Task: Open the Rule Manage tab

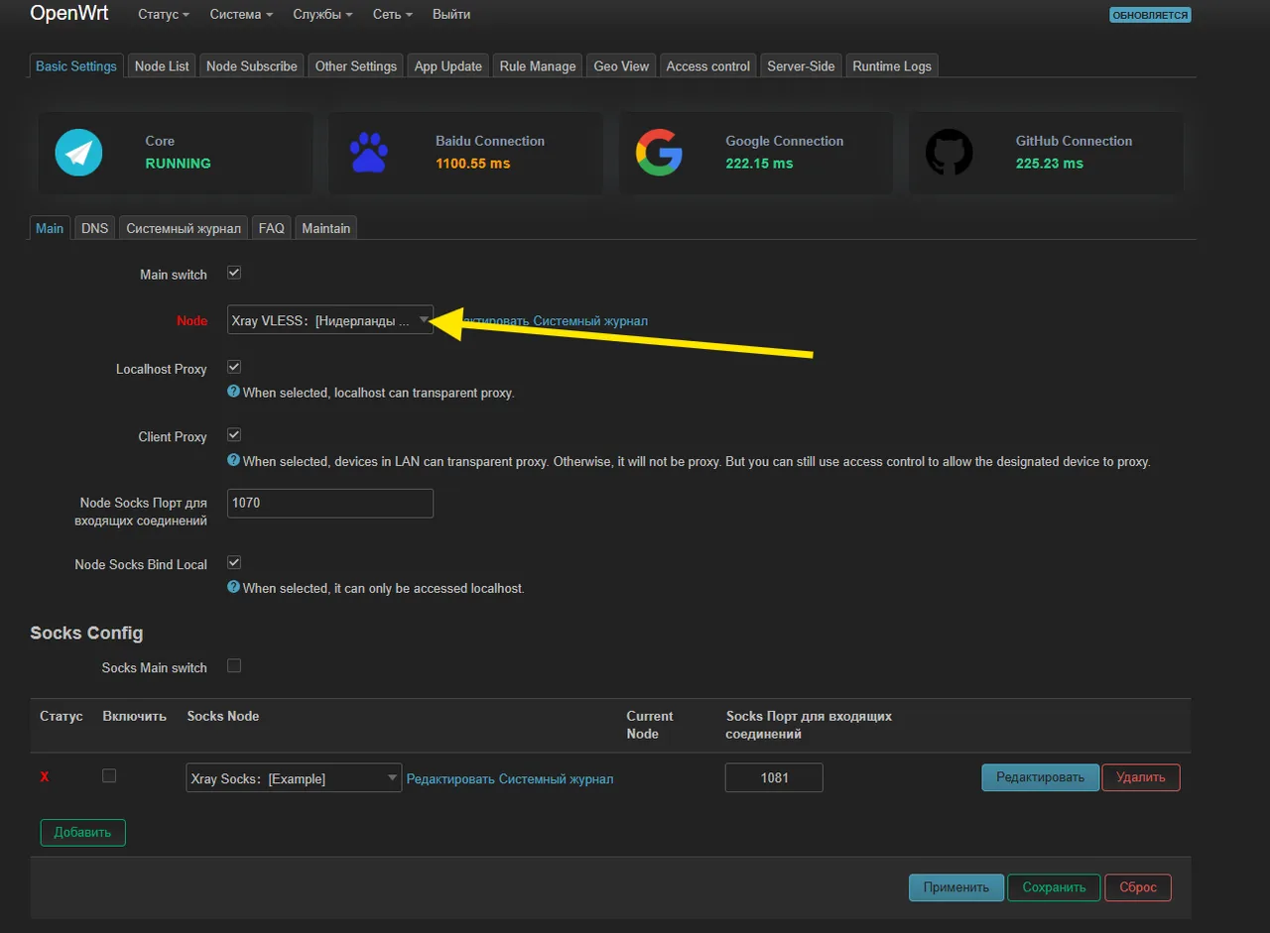Action: pyautogui.click(x=538, y=65)
